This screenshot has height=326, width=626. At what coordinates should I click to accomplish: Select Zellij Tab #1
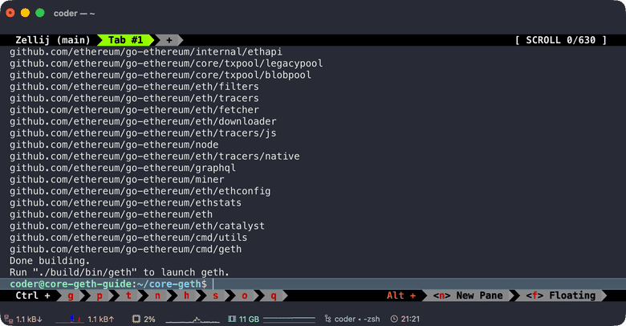point(126,40)
